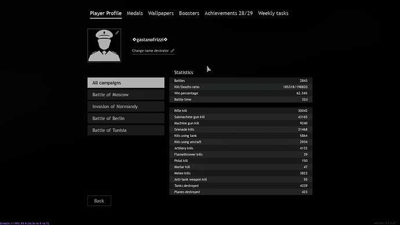Open the Medals tab
The height and width of the screenshot is (225, 400).
pyautogui.click(x=134, y=13)
